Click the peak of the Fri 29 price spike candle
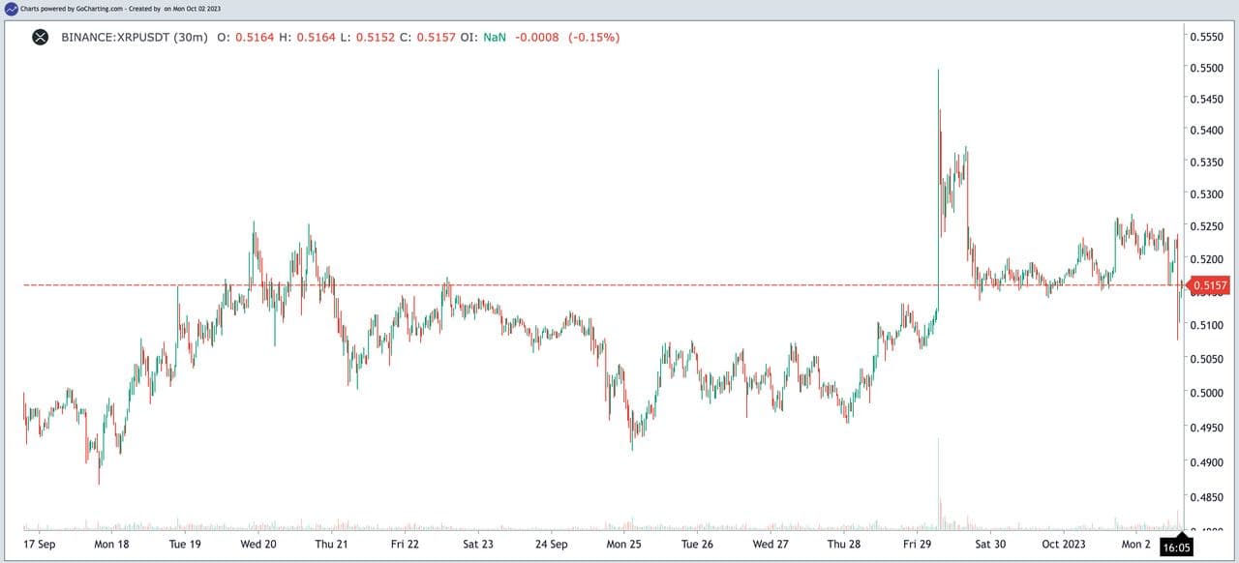This screenshot has width=1239, height=563. 938,71
